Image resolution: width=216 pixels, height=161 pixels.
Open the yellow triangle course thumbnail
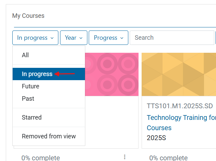point(179,74)
